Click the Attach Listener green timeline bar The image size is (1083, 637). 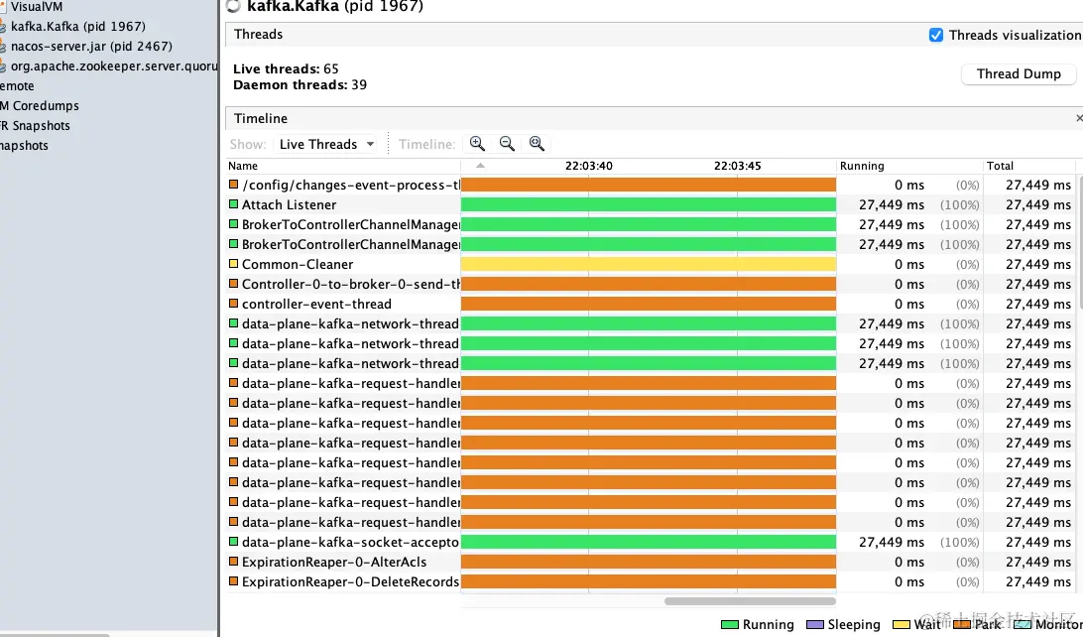[649, 204]
